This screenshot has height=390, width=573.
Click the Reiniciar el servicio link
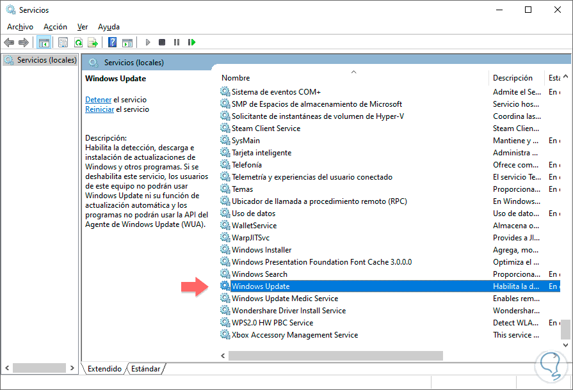(99, 109)
